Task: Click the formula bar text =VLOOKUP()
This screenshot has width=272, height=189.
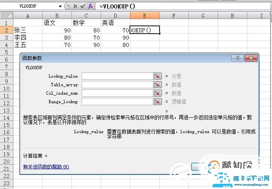Action: point(117,6)
